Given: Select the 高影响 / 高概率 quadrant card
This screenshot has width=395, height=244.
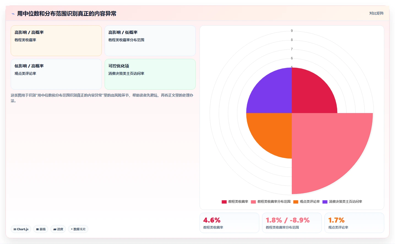Looking at the screenshot, I should coord(56,41).
